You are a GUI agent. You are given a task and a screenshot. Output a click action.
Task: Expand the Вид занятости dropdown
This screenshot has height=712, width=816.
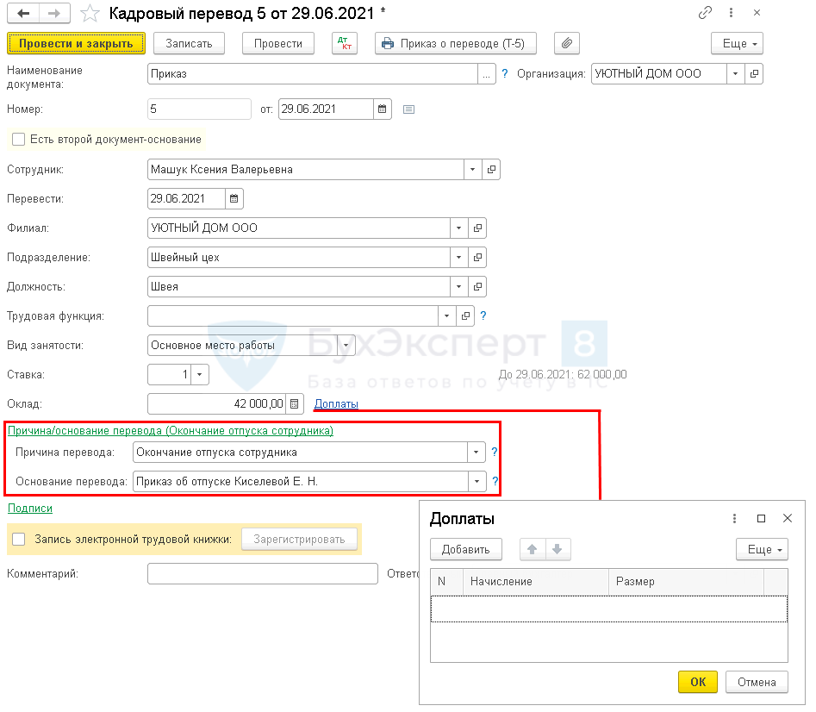[346, 345]
